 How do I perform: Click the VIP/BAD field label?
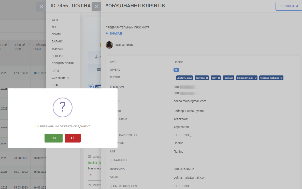tap(115, 70)
